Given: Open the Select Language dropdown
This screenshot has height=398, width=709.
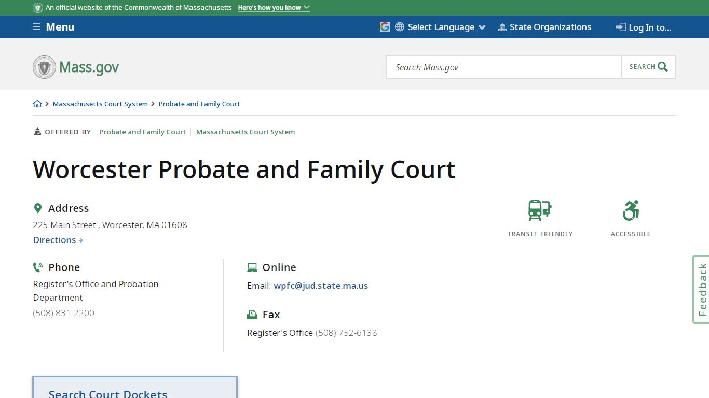Looking at the screenshot, I should [446, 27].
